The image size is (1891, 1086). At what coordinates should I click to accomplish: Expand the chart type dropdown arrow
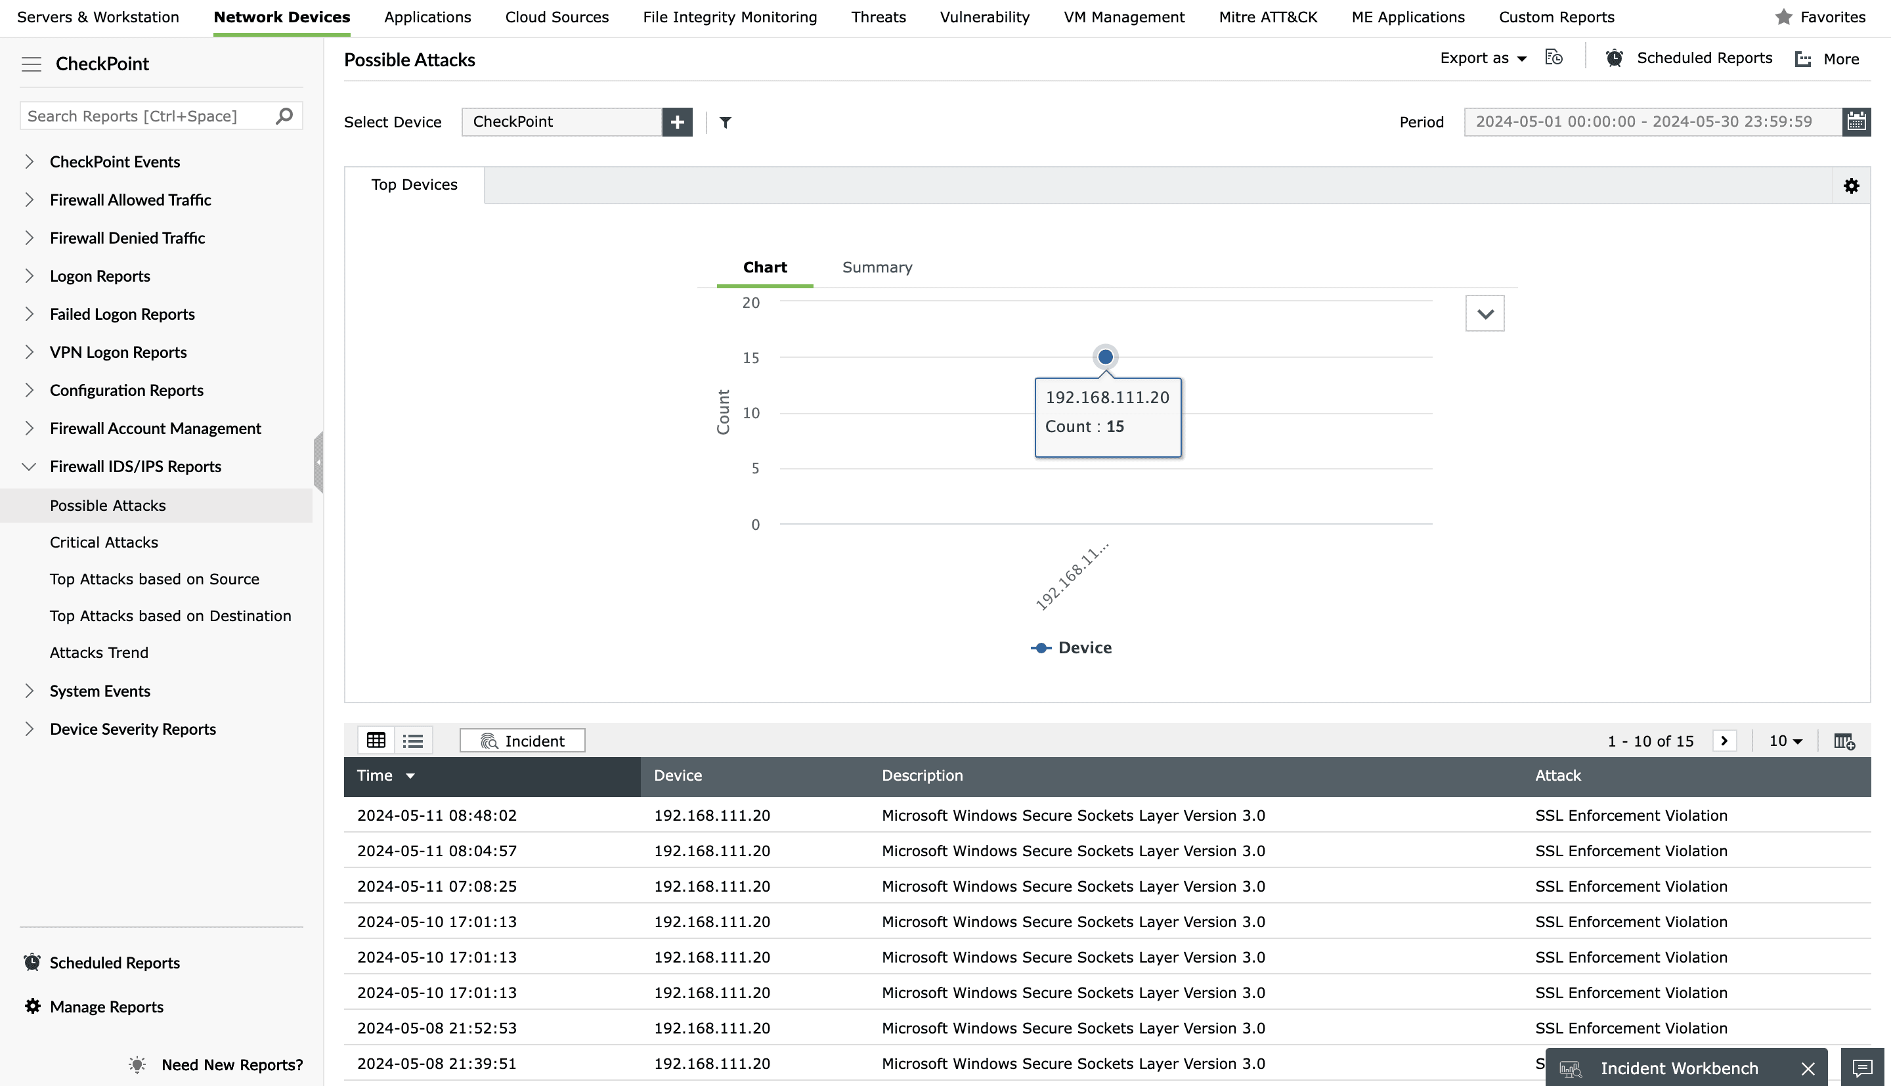pyautogui.click(x=1484, y=313)
